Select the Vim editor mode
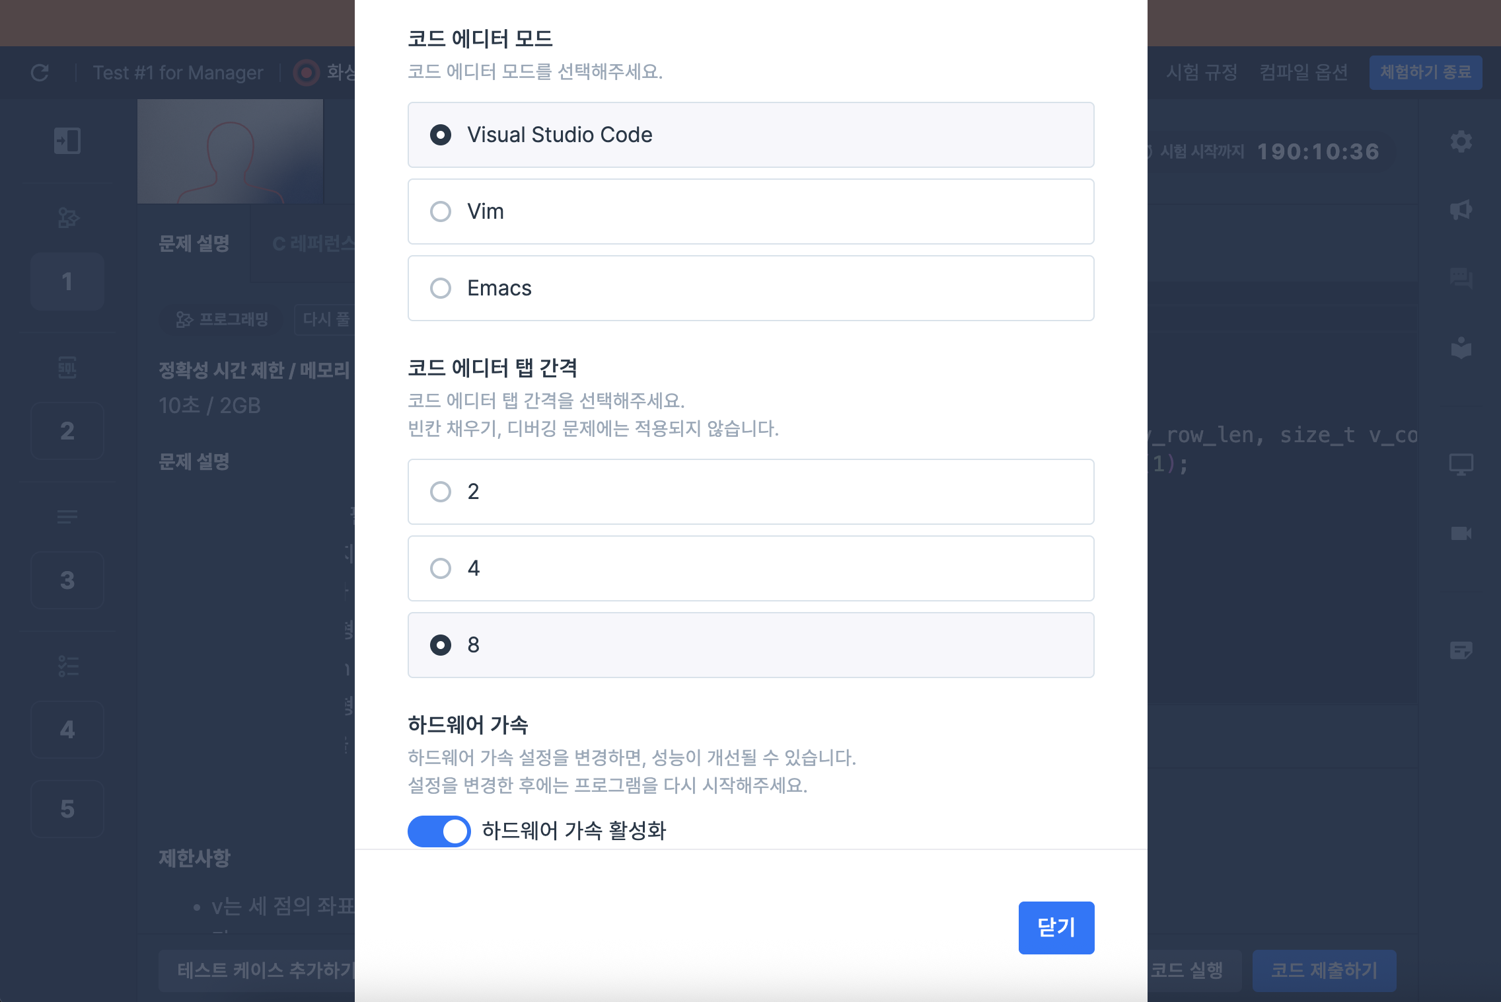The width and height of the screenshot is (1501, 1002). [750, 212]
